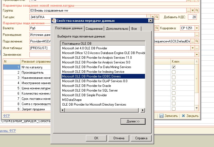Image resolution: width=214 pixels, height=147 pixels.
Task: Select Microsoft OLE DB Provider for ODBC Drivers
Action: (x=103, y=76)
